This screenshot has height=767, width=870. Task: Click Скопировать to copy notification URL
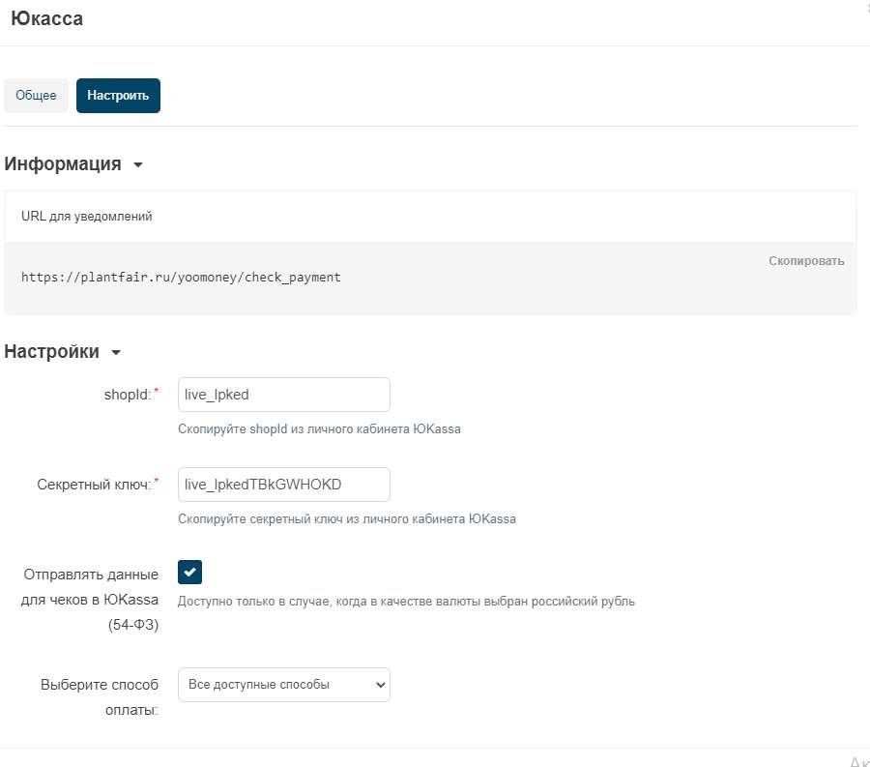806,261
